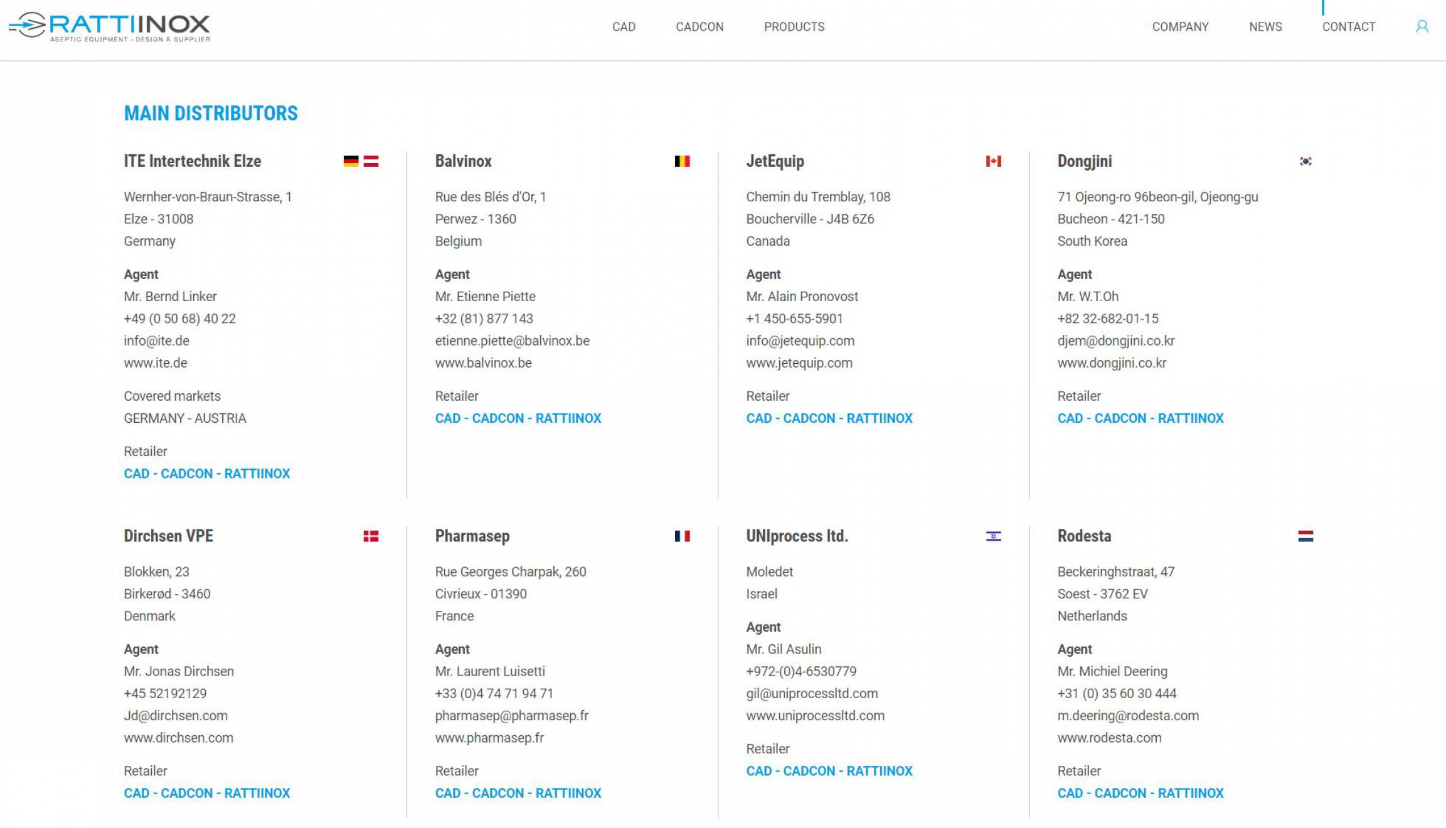Click info@jetequip.com email
Image resolution: width=1446 pixels, height=828 pixels.
click(800, 341)
